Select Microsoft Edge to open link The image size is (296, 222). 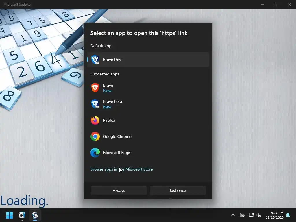[x=148, y=153]
